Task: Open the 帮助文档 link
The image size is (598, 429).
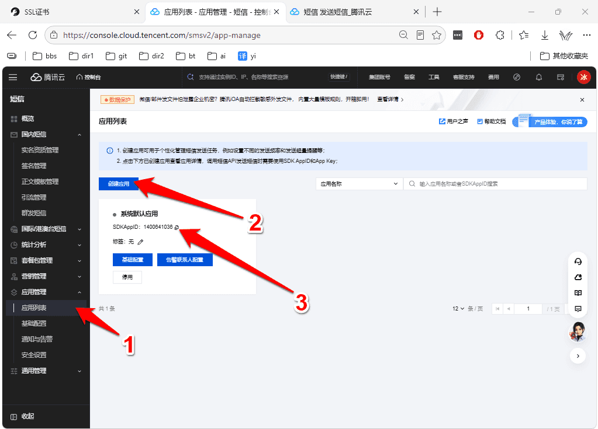Action: click(x=492, y=121)
